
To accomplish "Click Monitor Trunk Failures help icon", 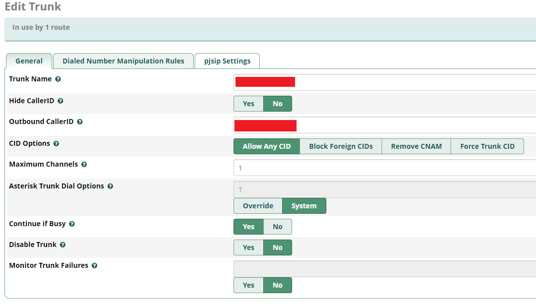I will click(94, 266).
